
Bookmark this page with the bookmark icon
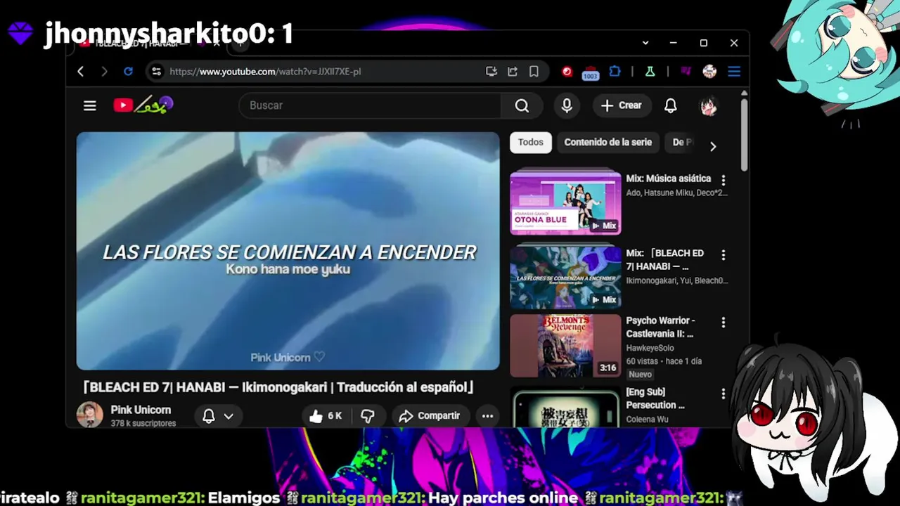point(534,72)
